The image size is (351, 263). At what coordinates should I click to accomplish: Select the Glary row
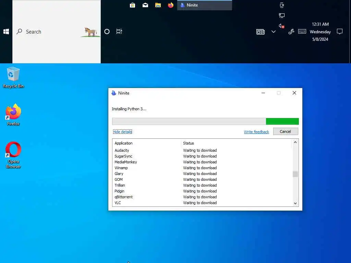(202, 174)
